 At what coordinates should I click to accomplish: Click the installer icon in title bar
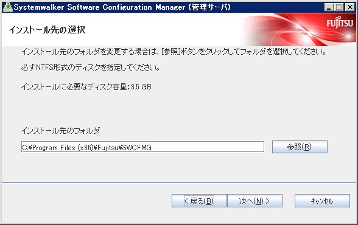pos(7,7)
